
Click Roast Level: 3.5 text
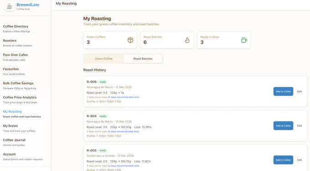click(x=97, y=93)
